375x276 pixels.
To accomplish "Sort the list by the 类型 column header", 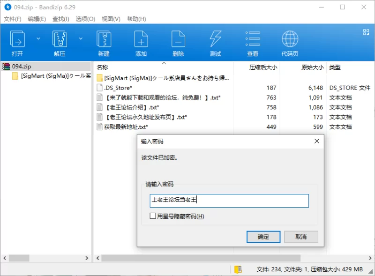I will coord(335,67).
